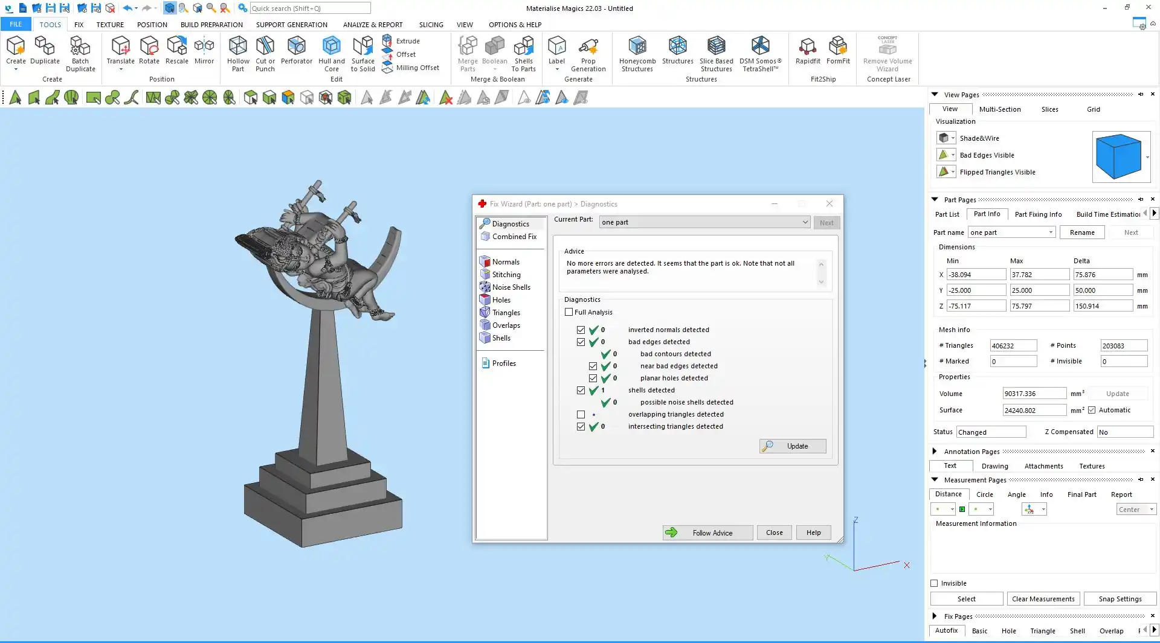Toggle the Automatic surface checkbox
The height and width of the screenshot is (643, 1160).
coord(1092,411)
